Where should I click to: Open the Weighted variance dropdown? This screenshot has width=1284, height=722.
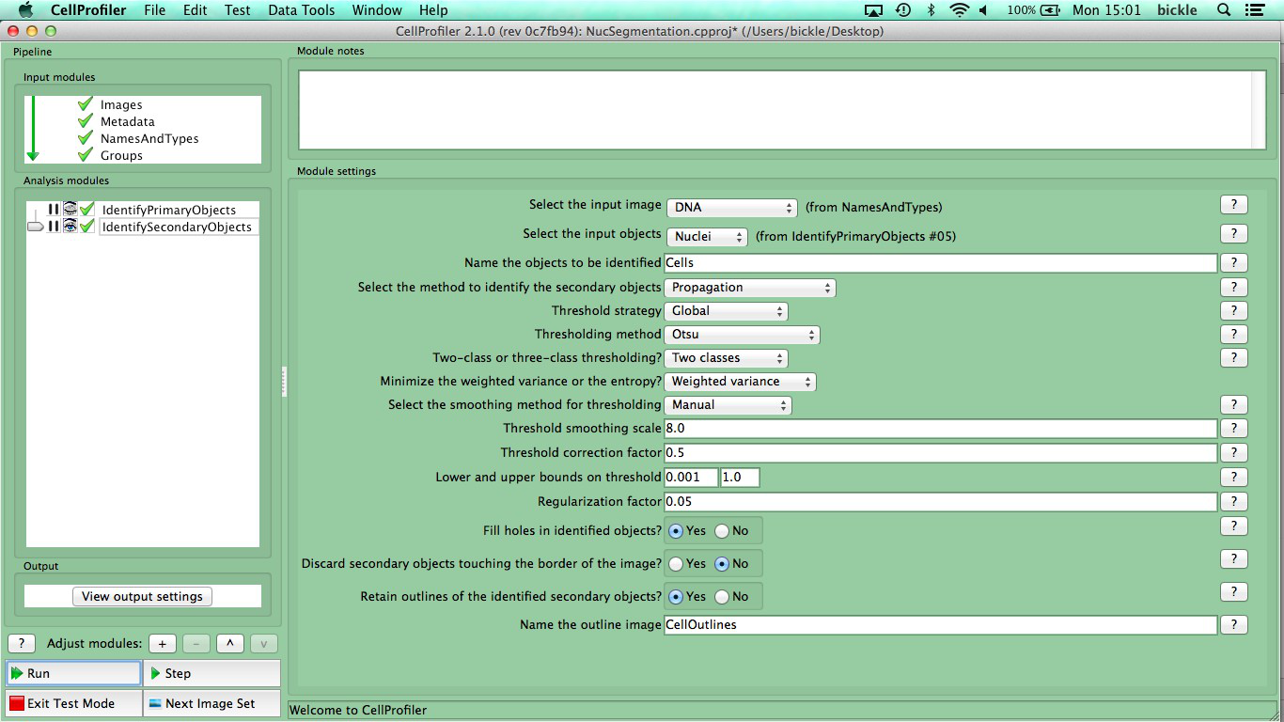click(741, 382)
